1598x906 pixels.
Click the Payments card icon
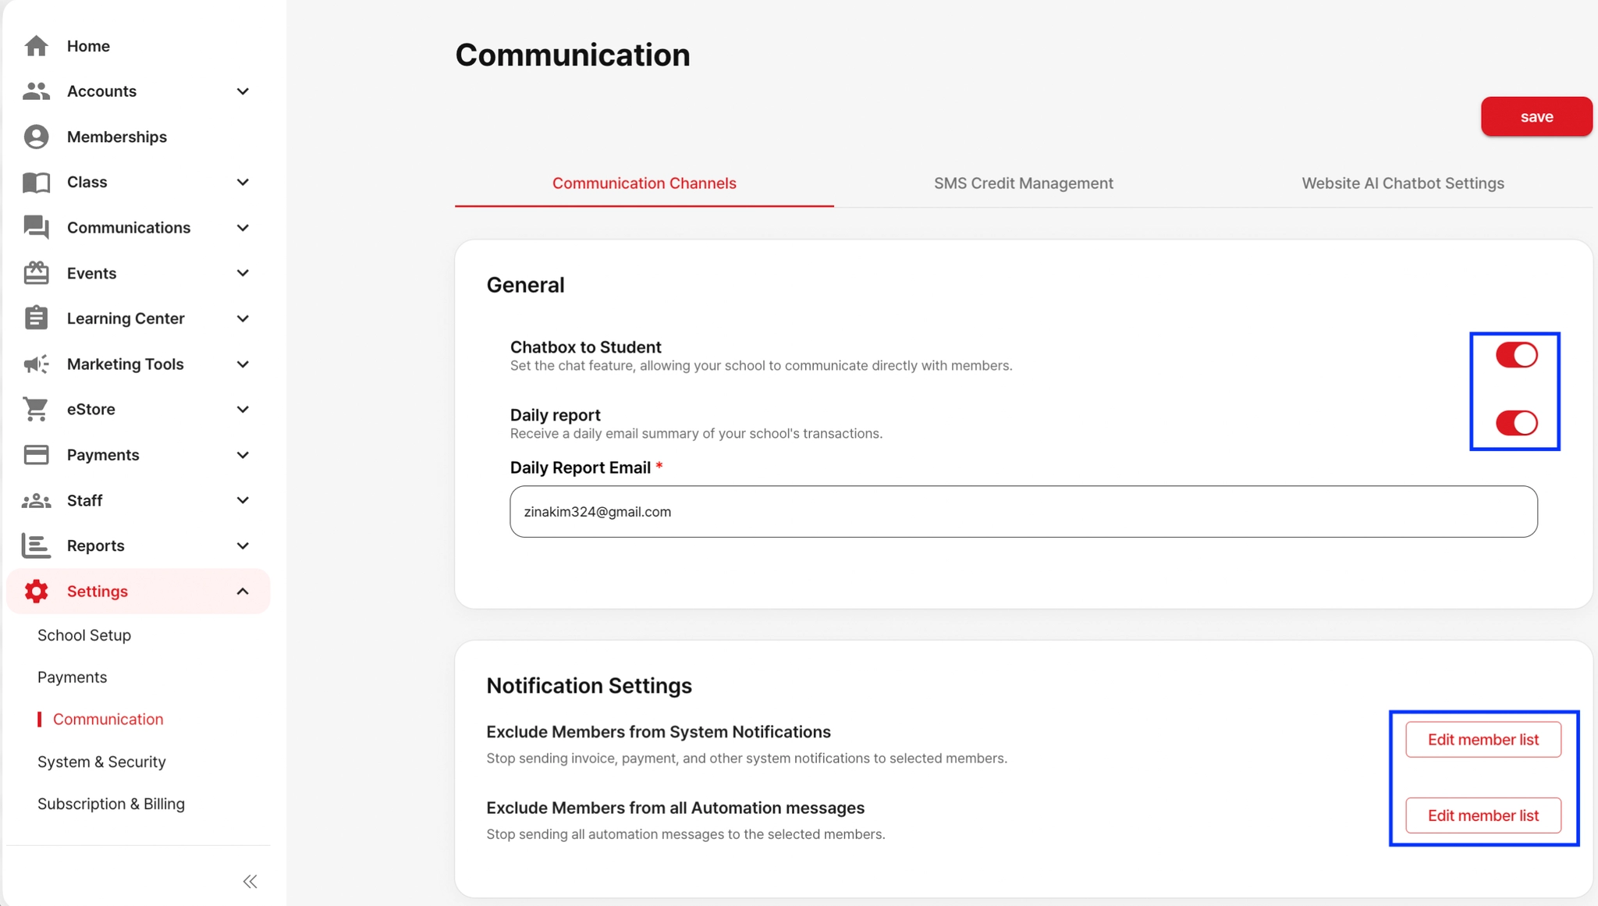[x=36, y=454]
